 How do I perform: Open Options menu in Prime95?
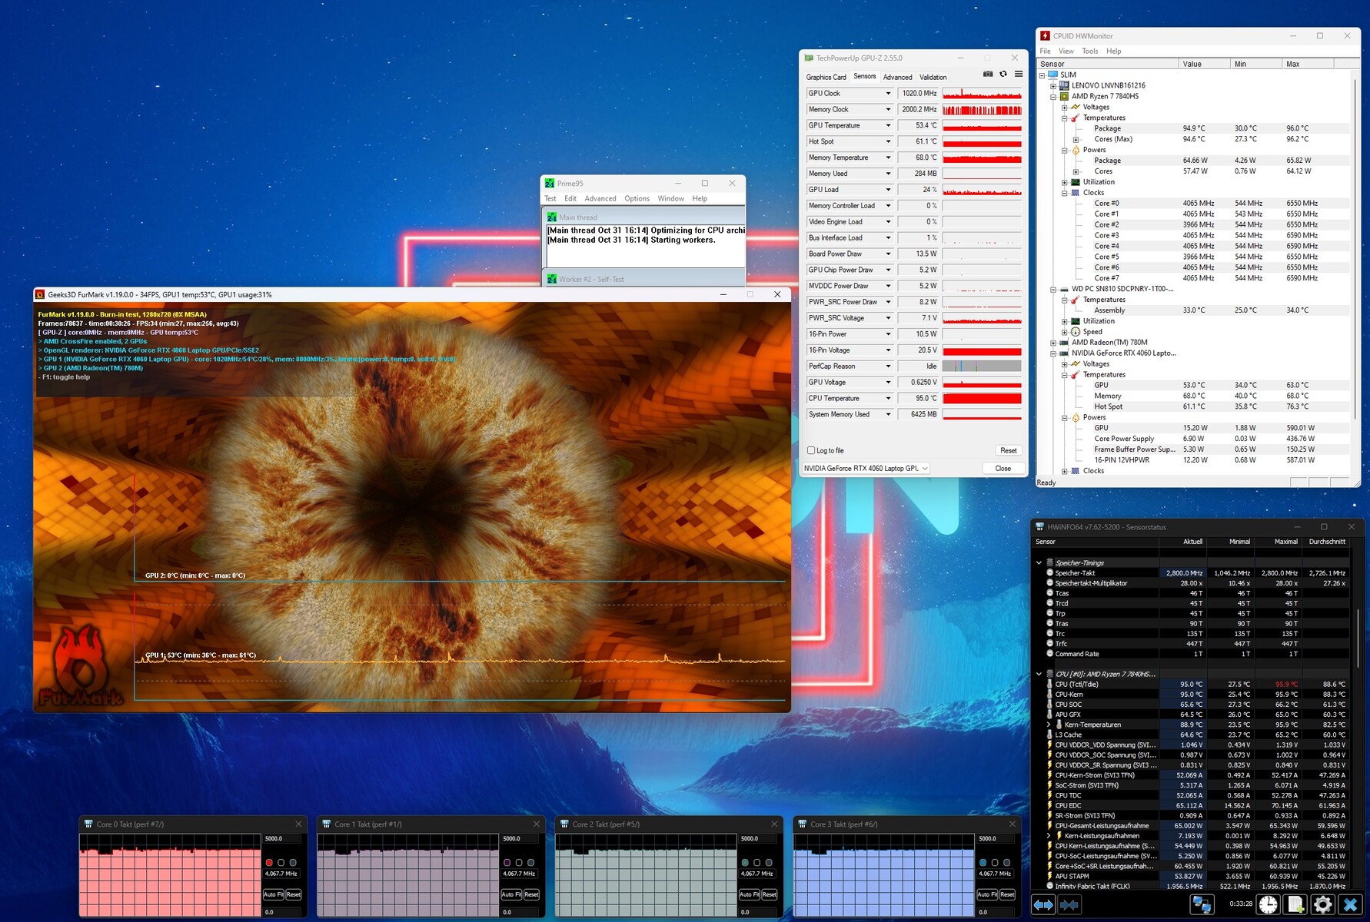(x=637, y=198)
